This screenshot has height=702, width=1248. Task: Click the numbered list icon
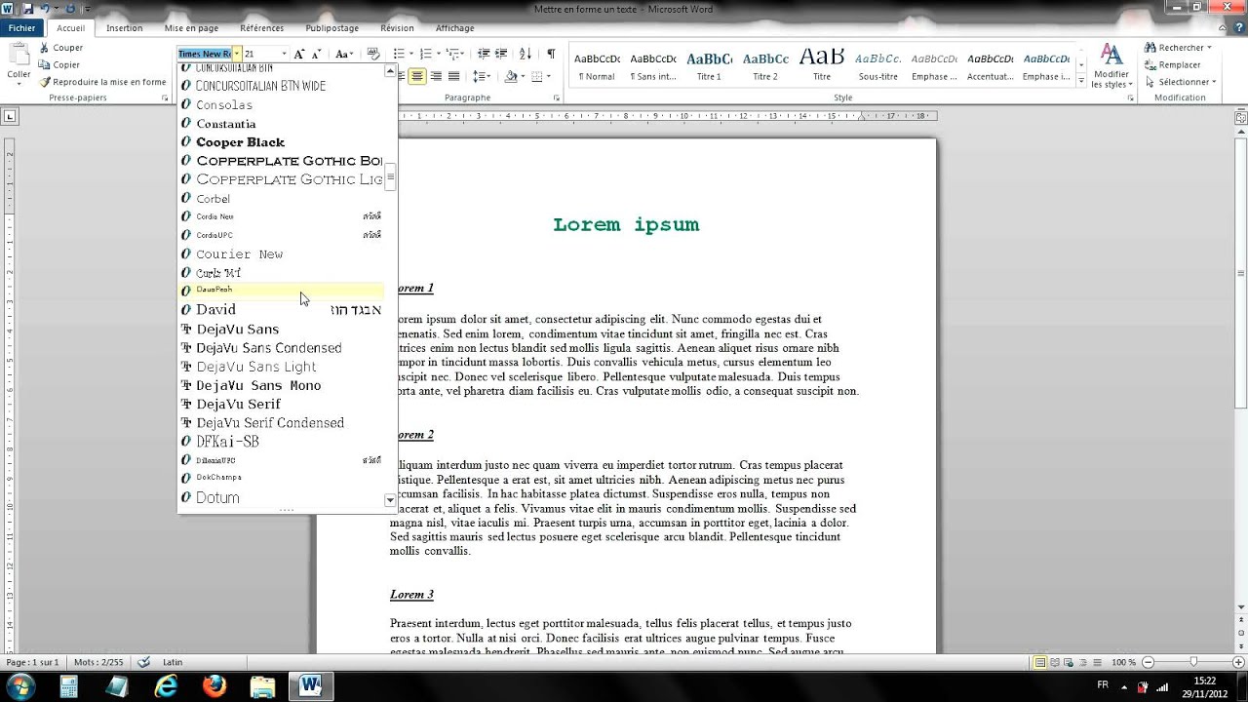(x=425, y=54)
